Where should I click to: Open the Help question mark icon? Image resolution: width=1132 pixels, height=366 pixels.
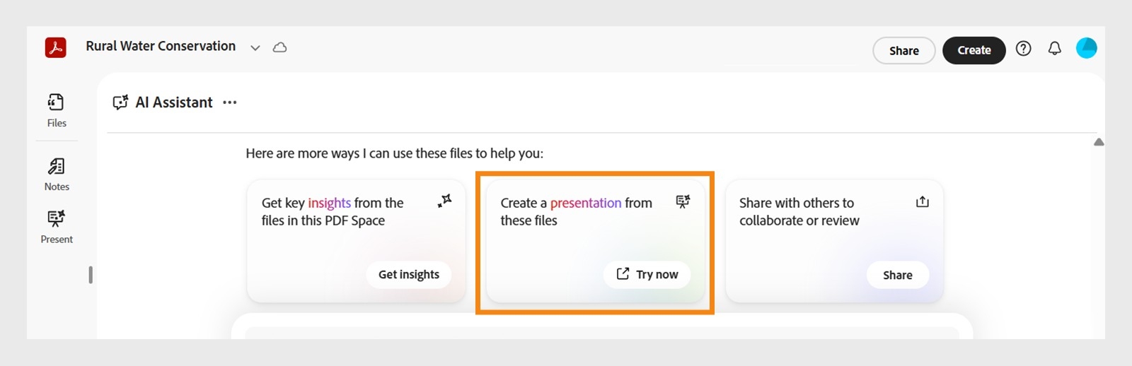coord(1023,48)
